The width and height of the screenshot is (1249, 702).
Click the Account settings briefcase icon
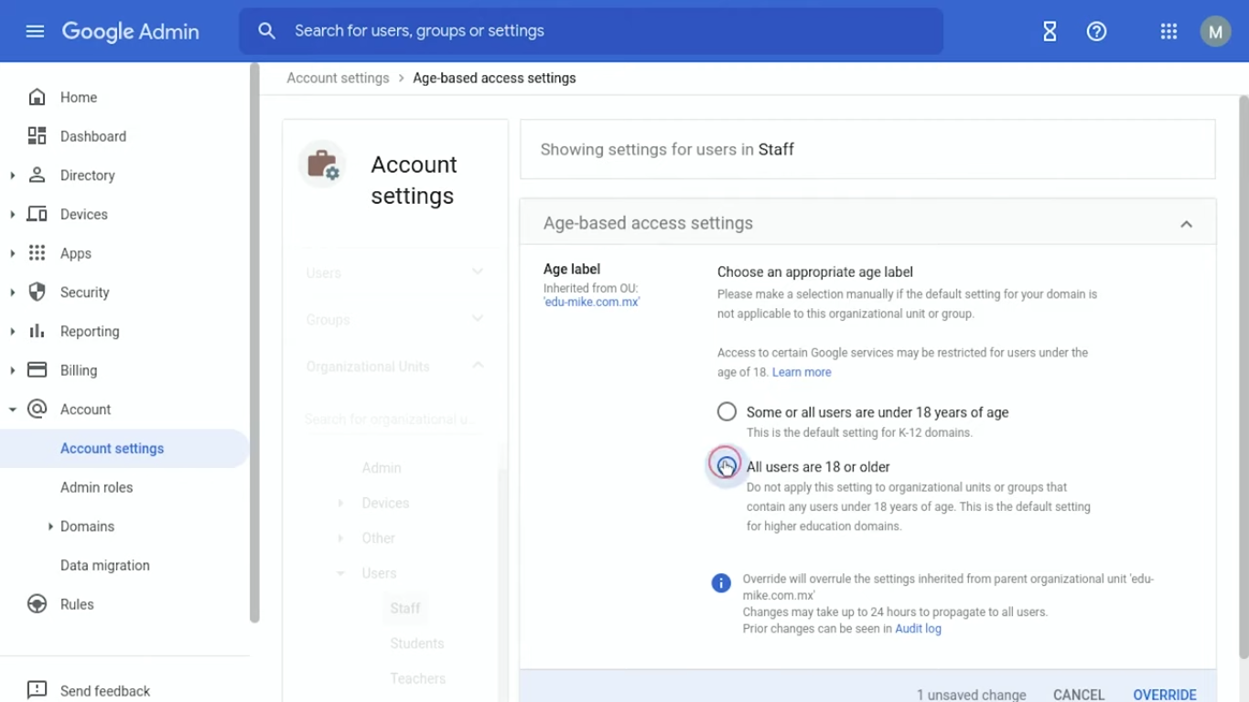(322, 165)
